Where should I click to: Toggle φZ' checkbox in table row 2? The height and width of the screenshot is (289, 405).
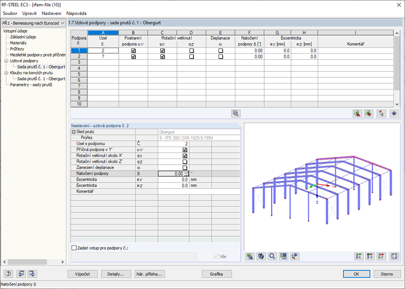[191, 57]
